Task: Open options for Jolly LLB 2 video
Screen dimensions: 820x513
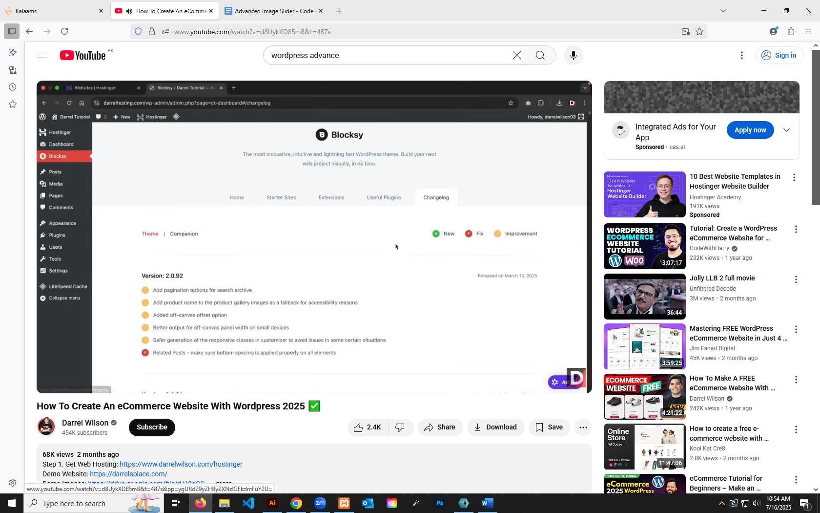Action: tap(796, 279)
